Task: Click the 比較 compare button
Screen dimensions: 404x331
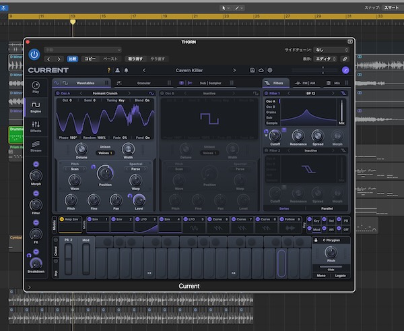Action: (x=73, y=59)
